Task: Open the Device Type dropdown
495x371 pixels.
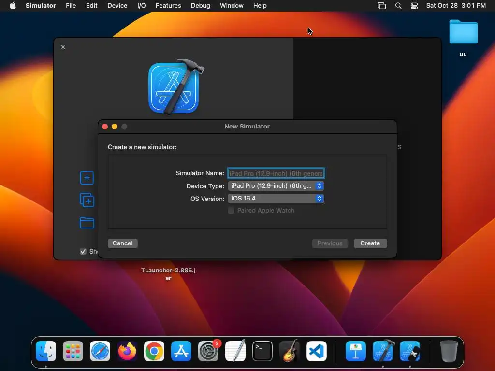Action: coord(276,186)
